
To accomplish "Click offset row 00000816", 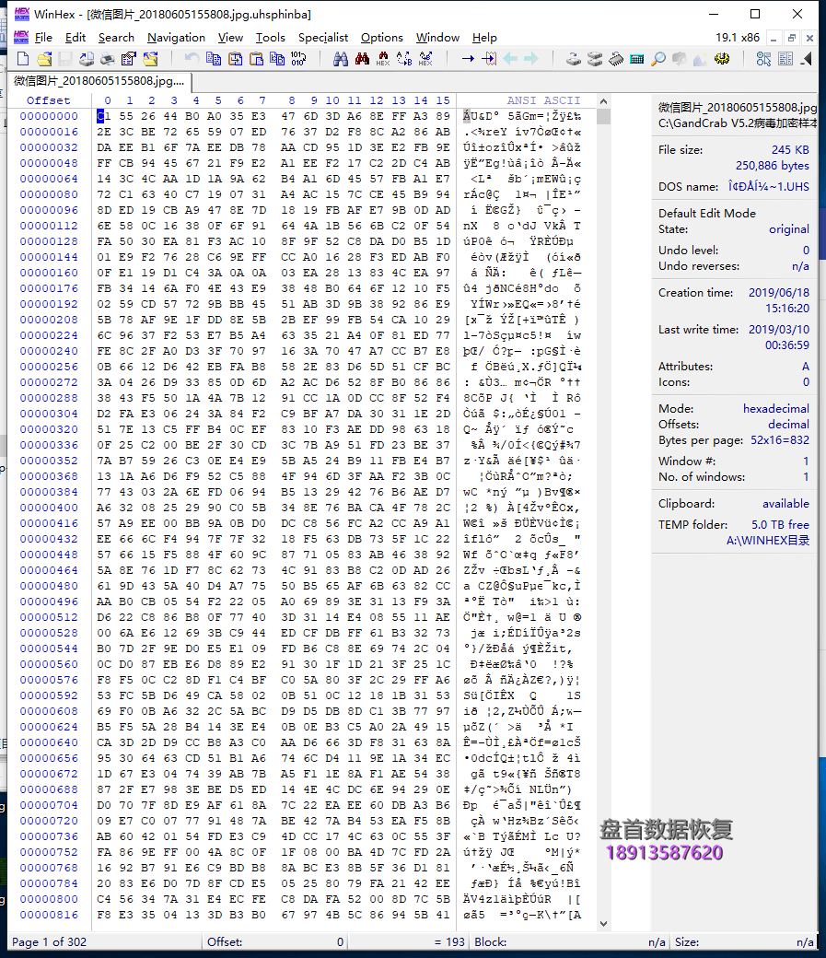I will tap(49, 915).
